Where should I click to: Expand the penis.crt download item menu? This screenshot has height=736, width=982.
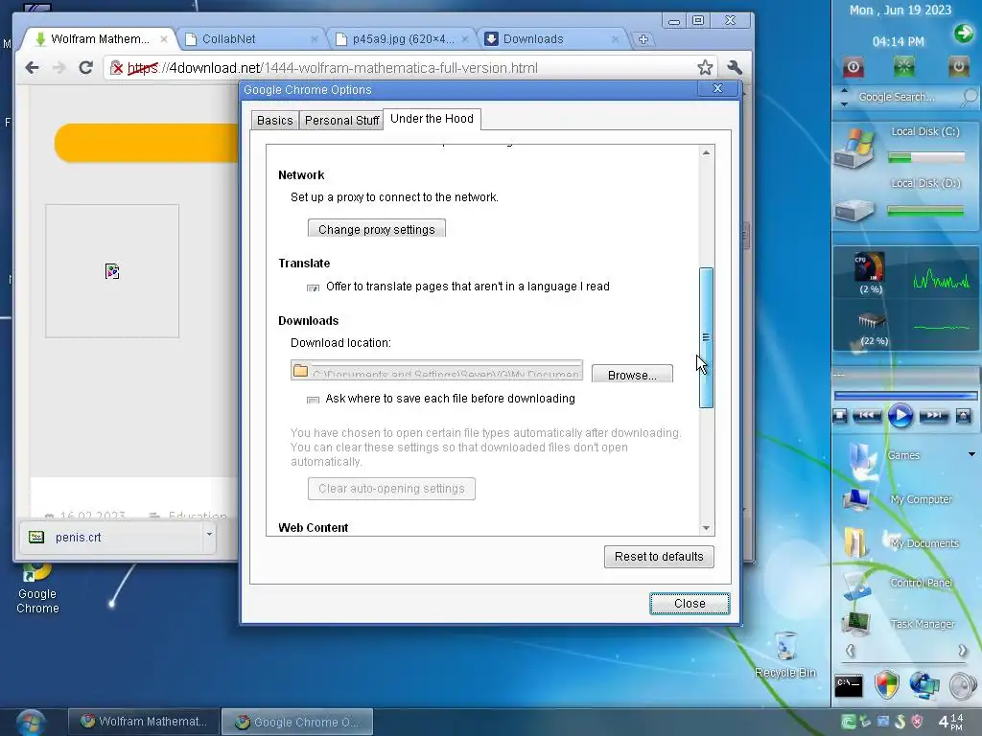pos(209,535)
